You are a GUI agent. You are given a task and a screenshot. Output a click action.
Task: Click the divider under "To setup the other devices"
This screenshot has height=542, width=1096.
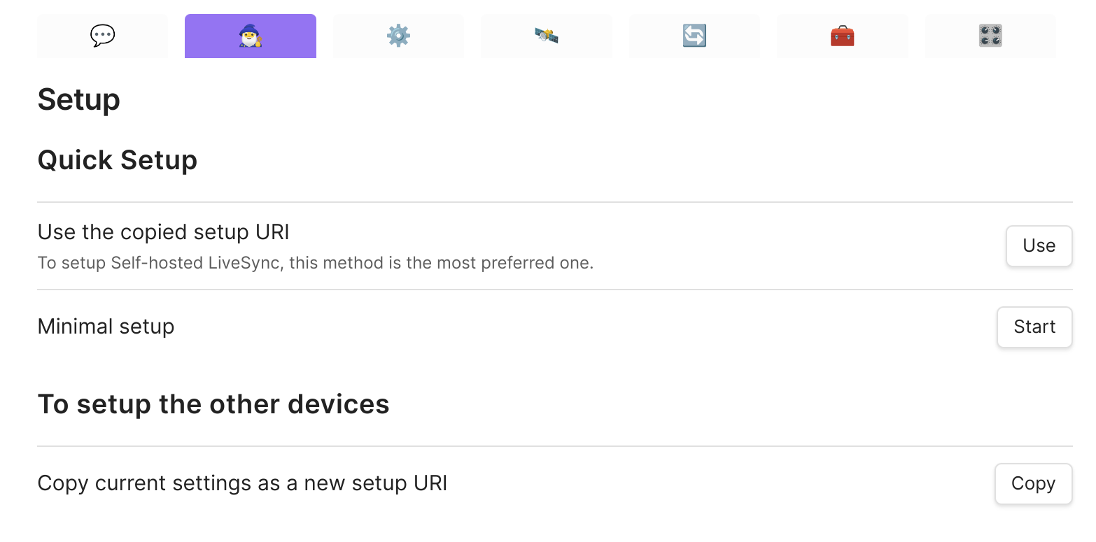[x=555, y=446]
